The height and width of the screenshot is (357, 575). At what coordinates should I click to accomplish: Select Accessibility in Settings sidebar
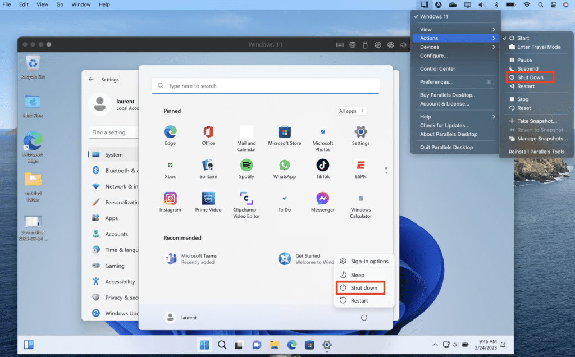click(113, 281)
